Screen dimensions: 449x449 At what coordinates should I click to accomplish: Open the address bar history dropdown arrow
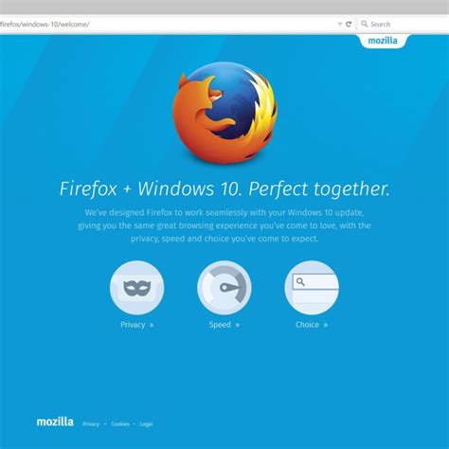click(x=340, y=24)
